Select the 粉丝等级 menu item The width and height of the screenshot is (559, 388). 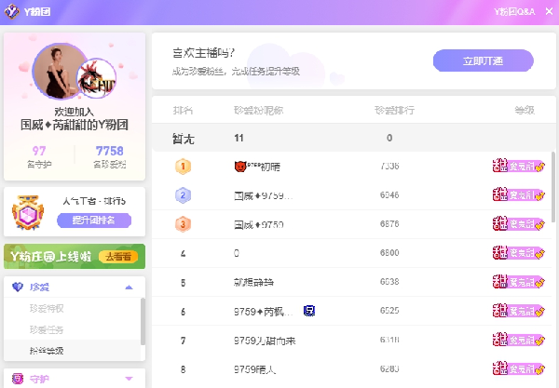tap(47, 351)
